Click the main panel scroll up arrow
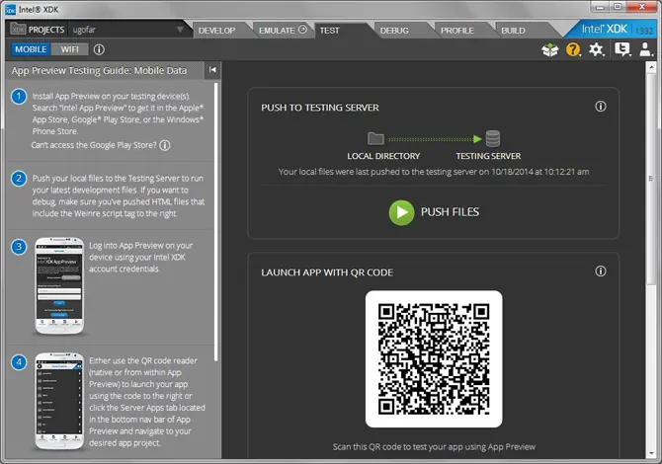The height and width of the screenshot is (464, 662). [x=651, y=67]
